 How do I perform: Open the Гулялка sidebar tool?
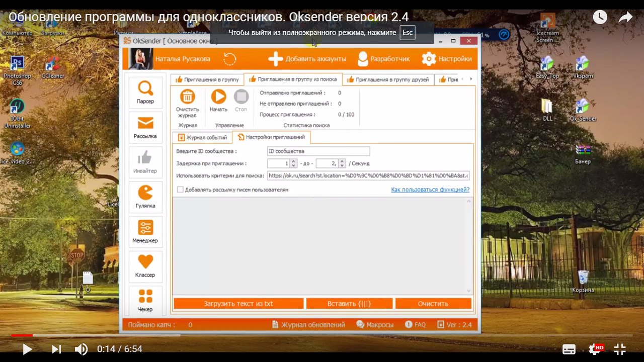pyautogui.click(x=145, y=197)
